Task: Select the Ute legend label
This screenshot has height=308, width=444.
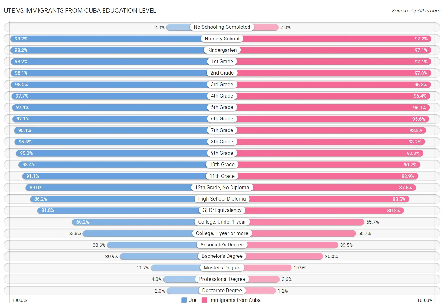Action: pos(192,300)
